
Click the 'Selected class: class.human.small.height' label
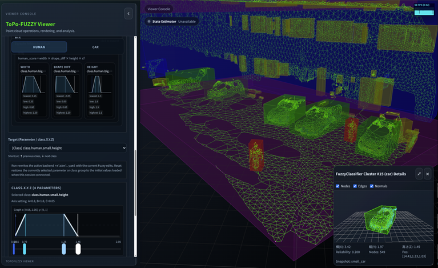click(39, 195)
